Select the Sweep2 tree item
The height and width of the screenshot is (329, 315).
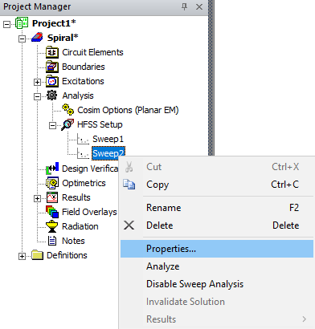pos(108,153)
